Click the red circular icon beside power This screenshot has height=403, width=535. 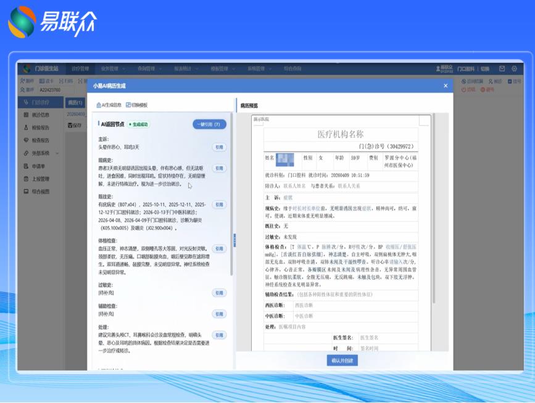483,89
